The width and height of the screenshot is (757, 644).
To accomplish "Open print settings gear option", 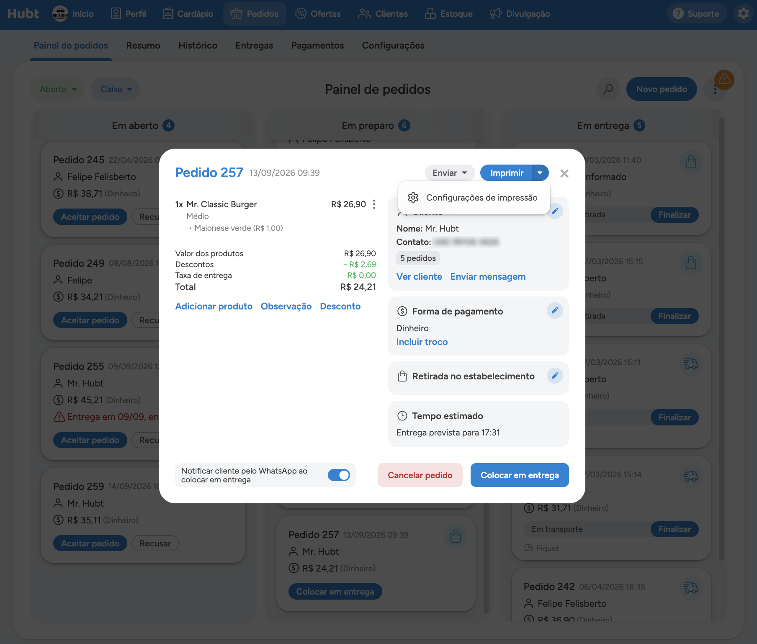I will pyautogui.click(x=474, y=198).
